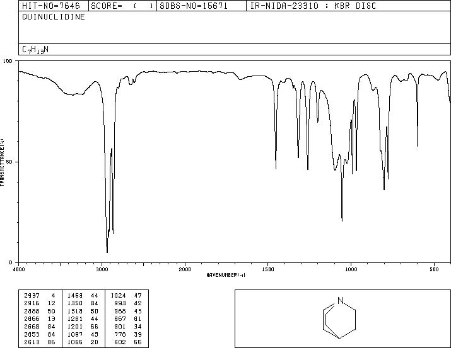Select peak 801 in the peak table

[x=120, y=327]
